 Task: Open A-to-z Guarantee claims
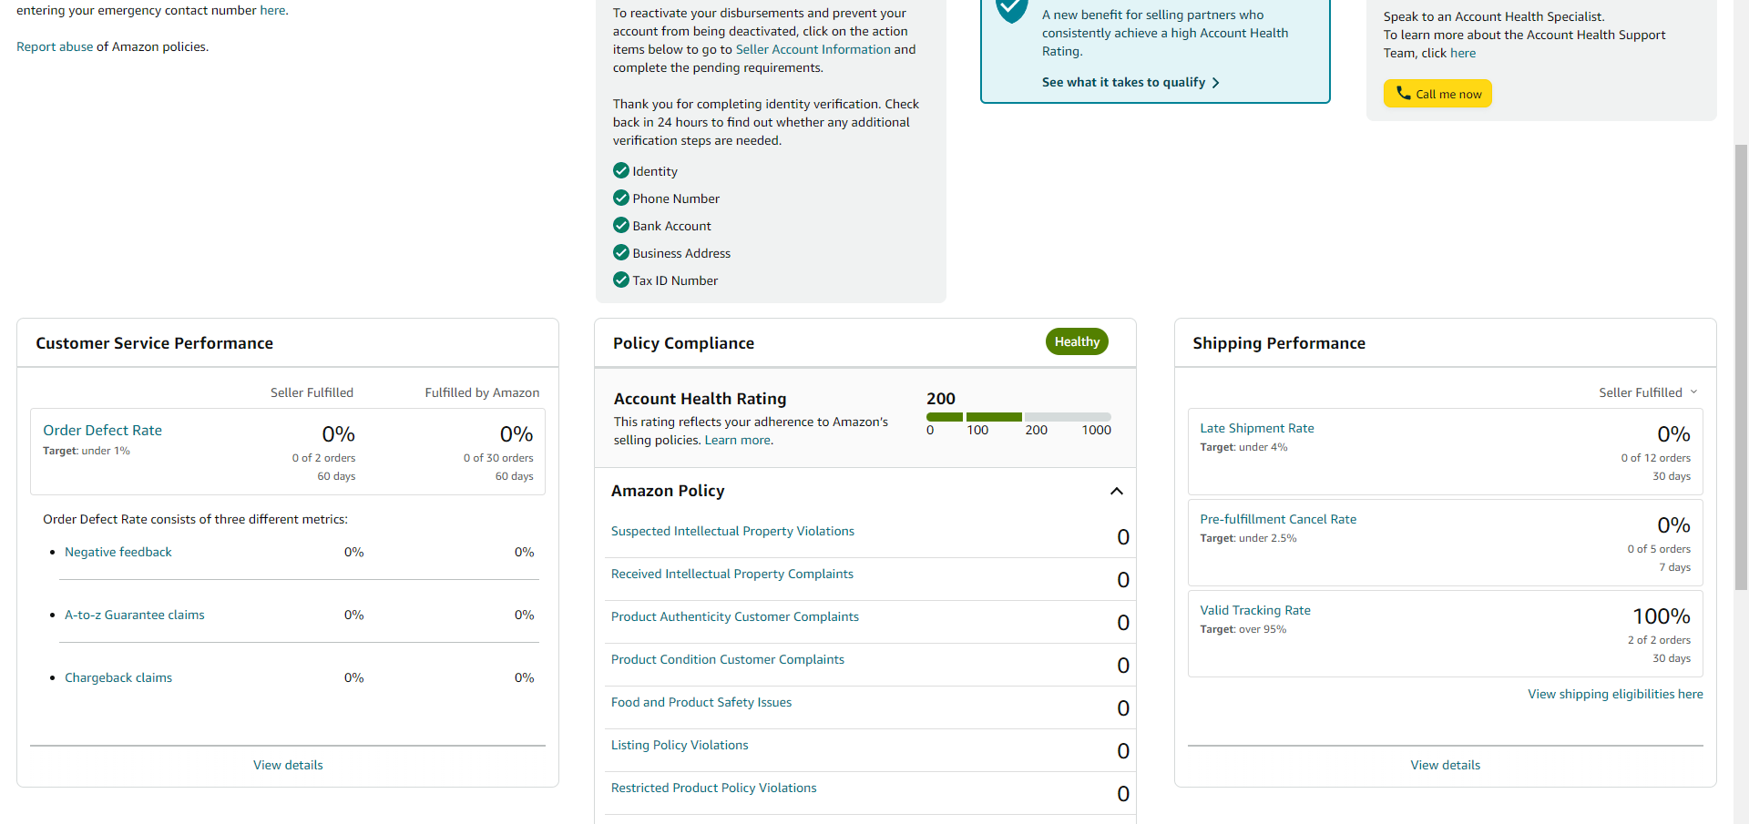(135, 615)
